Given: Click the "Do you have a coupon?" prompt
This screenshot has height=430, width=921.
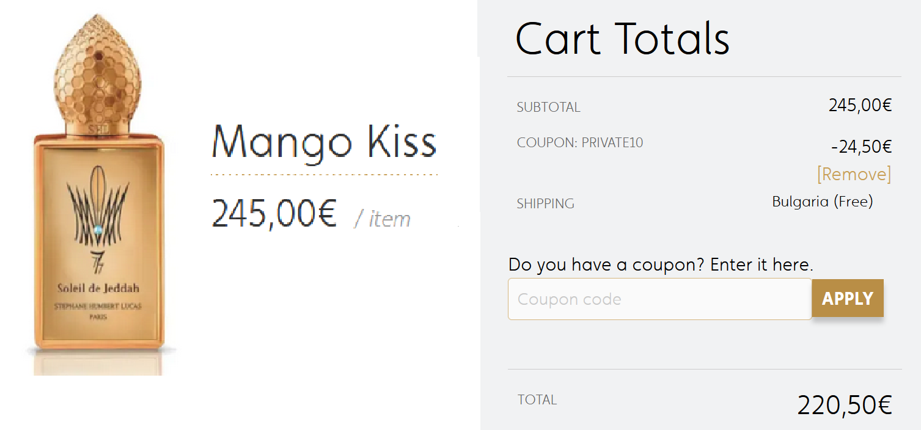Looking at the screenshot, I should pyautogui.click(x=661, y=265).
